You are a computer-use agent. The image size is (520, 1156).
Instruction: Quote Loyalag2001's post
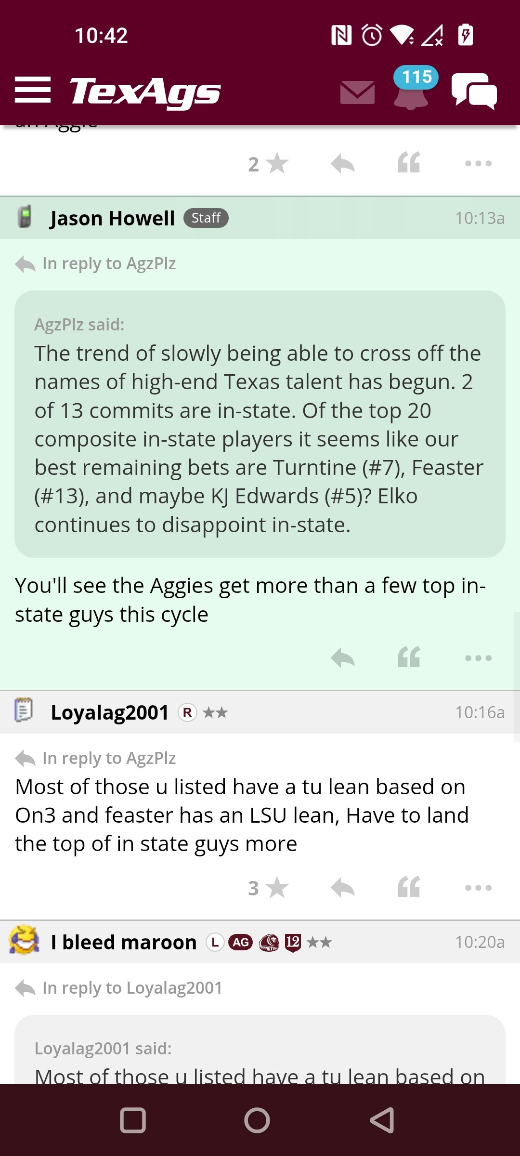pyautogui.click(x=409, y=887)
